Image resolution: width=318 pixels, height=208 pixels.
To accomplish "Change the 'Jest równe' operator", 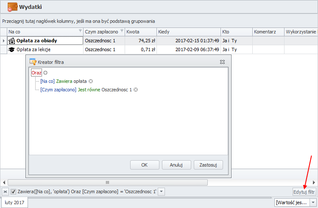I will pyautogui.click(x=89, y=90).
